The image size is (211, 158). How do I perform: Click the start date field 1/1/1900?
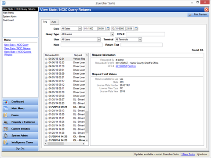[x=90, y=29]
